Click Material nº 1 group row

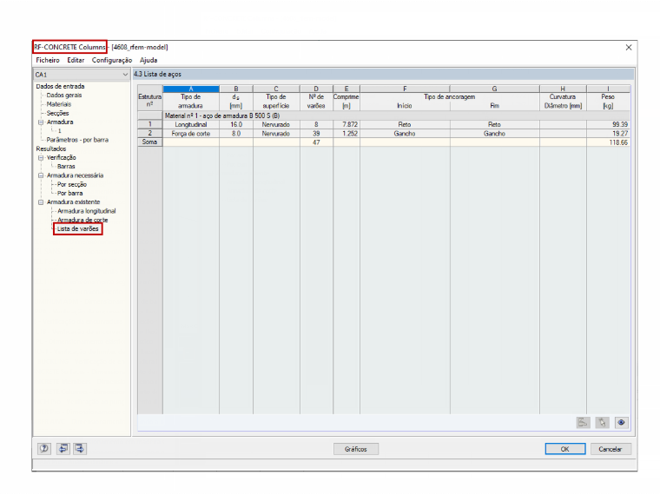(397, 115)
